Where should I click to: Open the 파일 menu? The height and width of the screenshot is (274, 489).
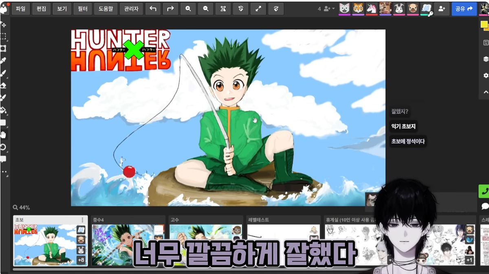21,9
